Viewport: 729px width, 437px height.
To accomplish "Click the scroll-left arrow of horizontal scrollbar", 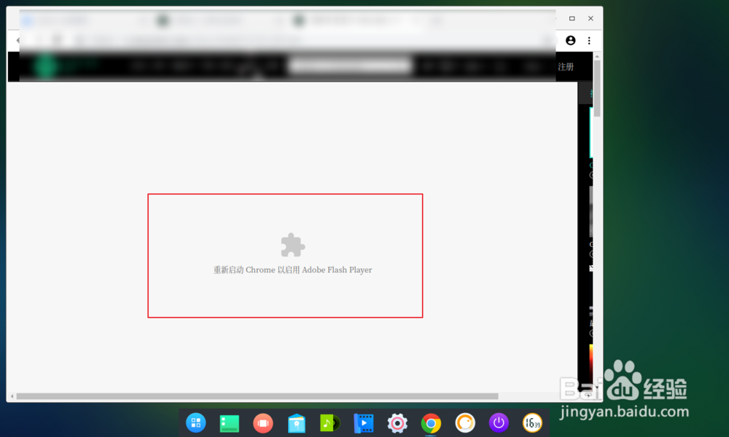I will click(12, 396).
